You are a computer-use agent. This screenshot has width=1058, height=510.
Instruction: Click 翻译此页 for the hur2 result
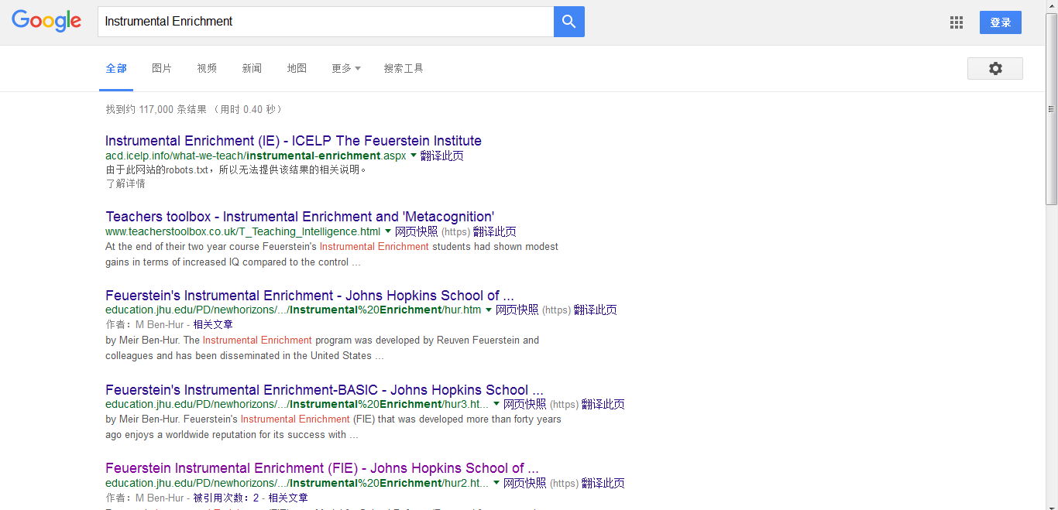603,483
